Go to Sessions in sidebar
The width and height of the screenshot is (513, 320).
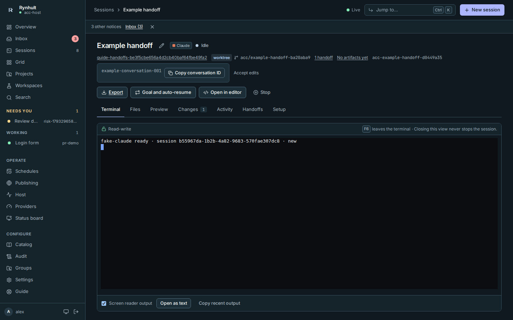pos(42,50)
